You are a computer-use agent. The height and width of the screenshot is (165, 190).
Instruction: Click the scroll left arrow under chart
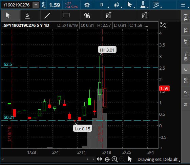tap(3, 159)
